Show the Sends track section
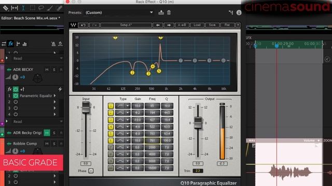This screenshot has width=332, height=186. point(18,44)
